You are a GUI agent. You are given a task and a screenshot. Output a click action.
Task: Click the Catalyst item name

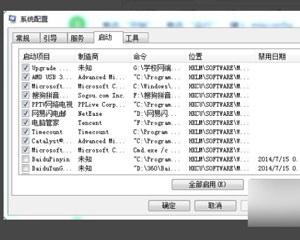52,141
